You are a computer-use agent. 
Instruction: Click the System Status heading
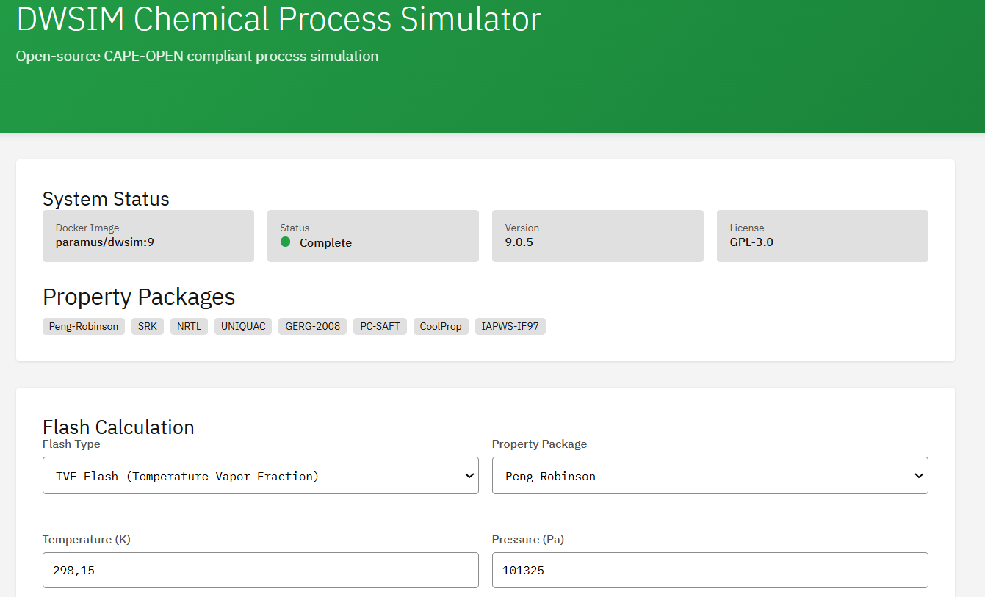point(106,199)
